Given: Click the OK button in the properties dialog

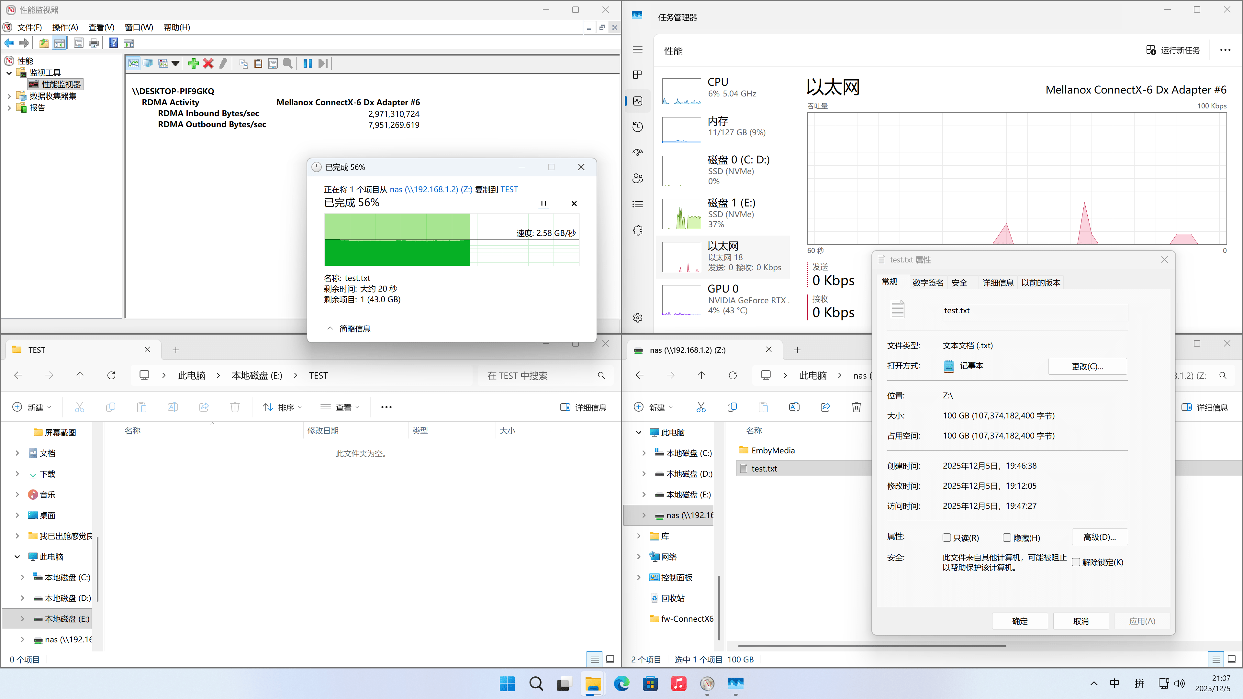Looking at the screenshot, I should click(1020, 621).
